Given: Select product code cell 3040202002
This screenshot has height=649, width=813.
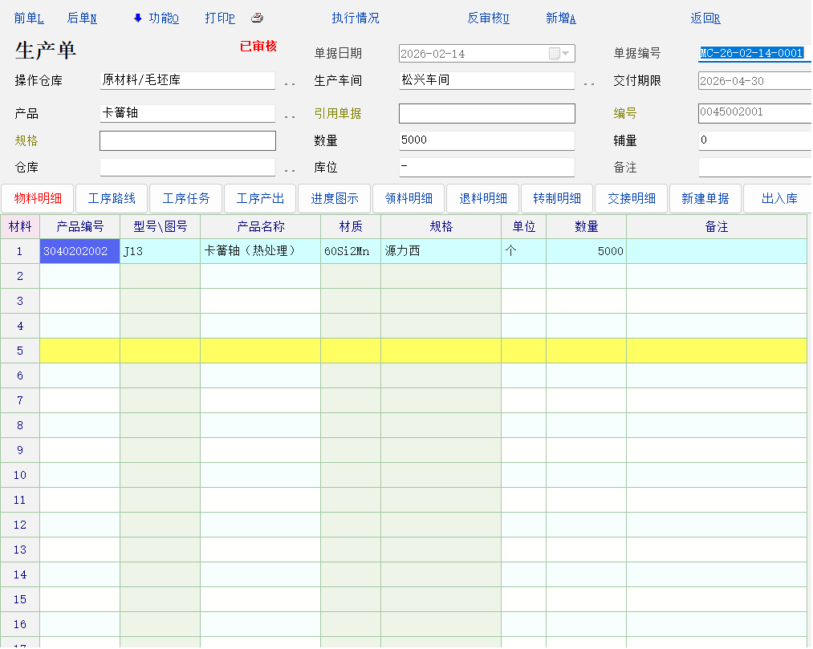Looking at the screenshot, I should click(x=79, y=251).
